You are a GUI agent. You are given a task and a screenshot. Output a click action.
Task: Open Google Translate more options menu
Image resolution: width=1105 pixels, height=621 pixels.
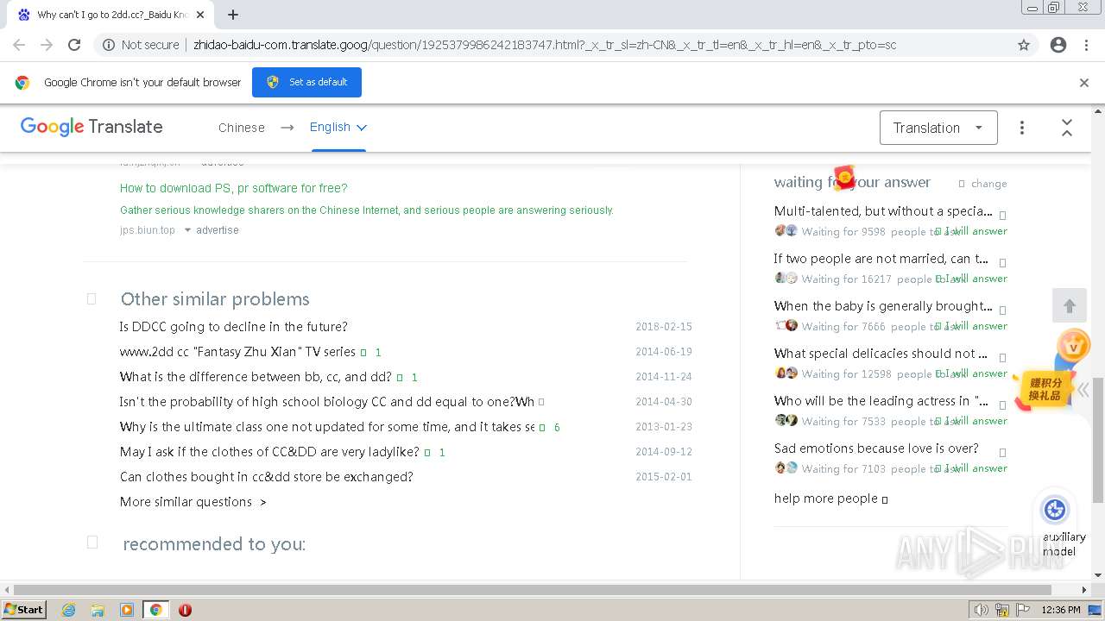(1022, 128)
